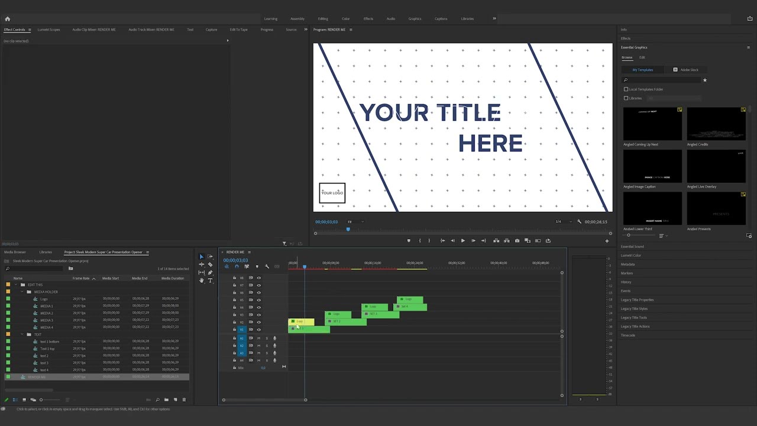Switch to the Color workspace

point(345,19)
